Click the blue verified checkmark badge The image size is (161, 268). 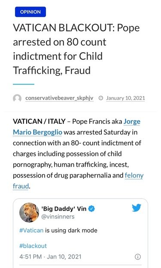(x=91, y=209)
